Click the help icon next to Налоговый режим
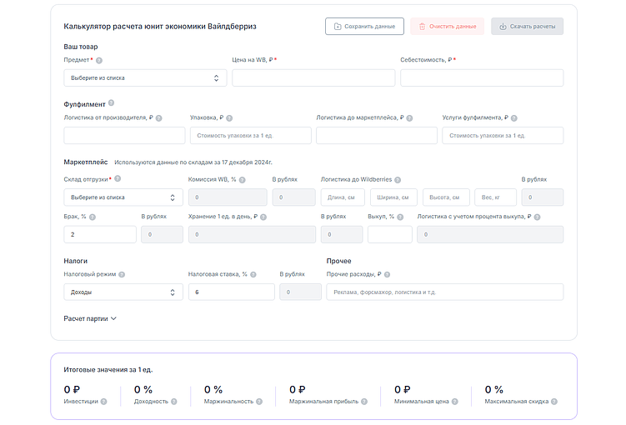 click(x=123, y=274)
